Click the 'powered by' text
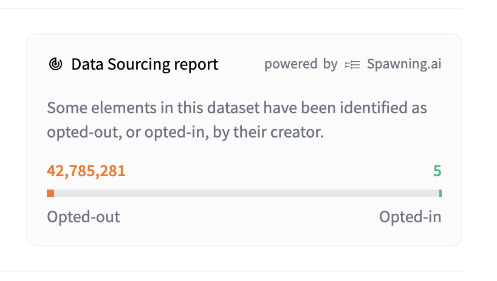497x281 pixels. pyautogui.click(x=301, y=64)
